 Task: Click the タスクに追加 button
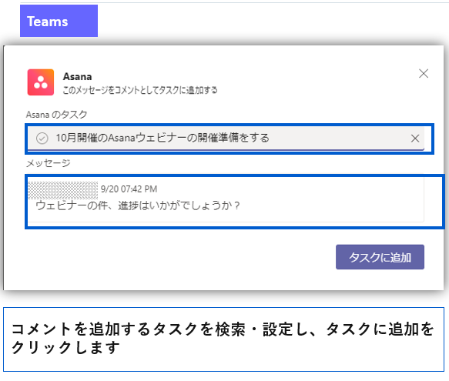pos(380,257)
